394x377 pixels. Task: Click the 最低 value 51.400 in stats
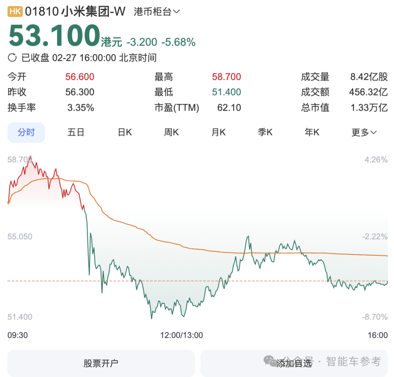tap(227, 92)
